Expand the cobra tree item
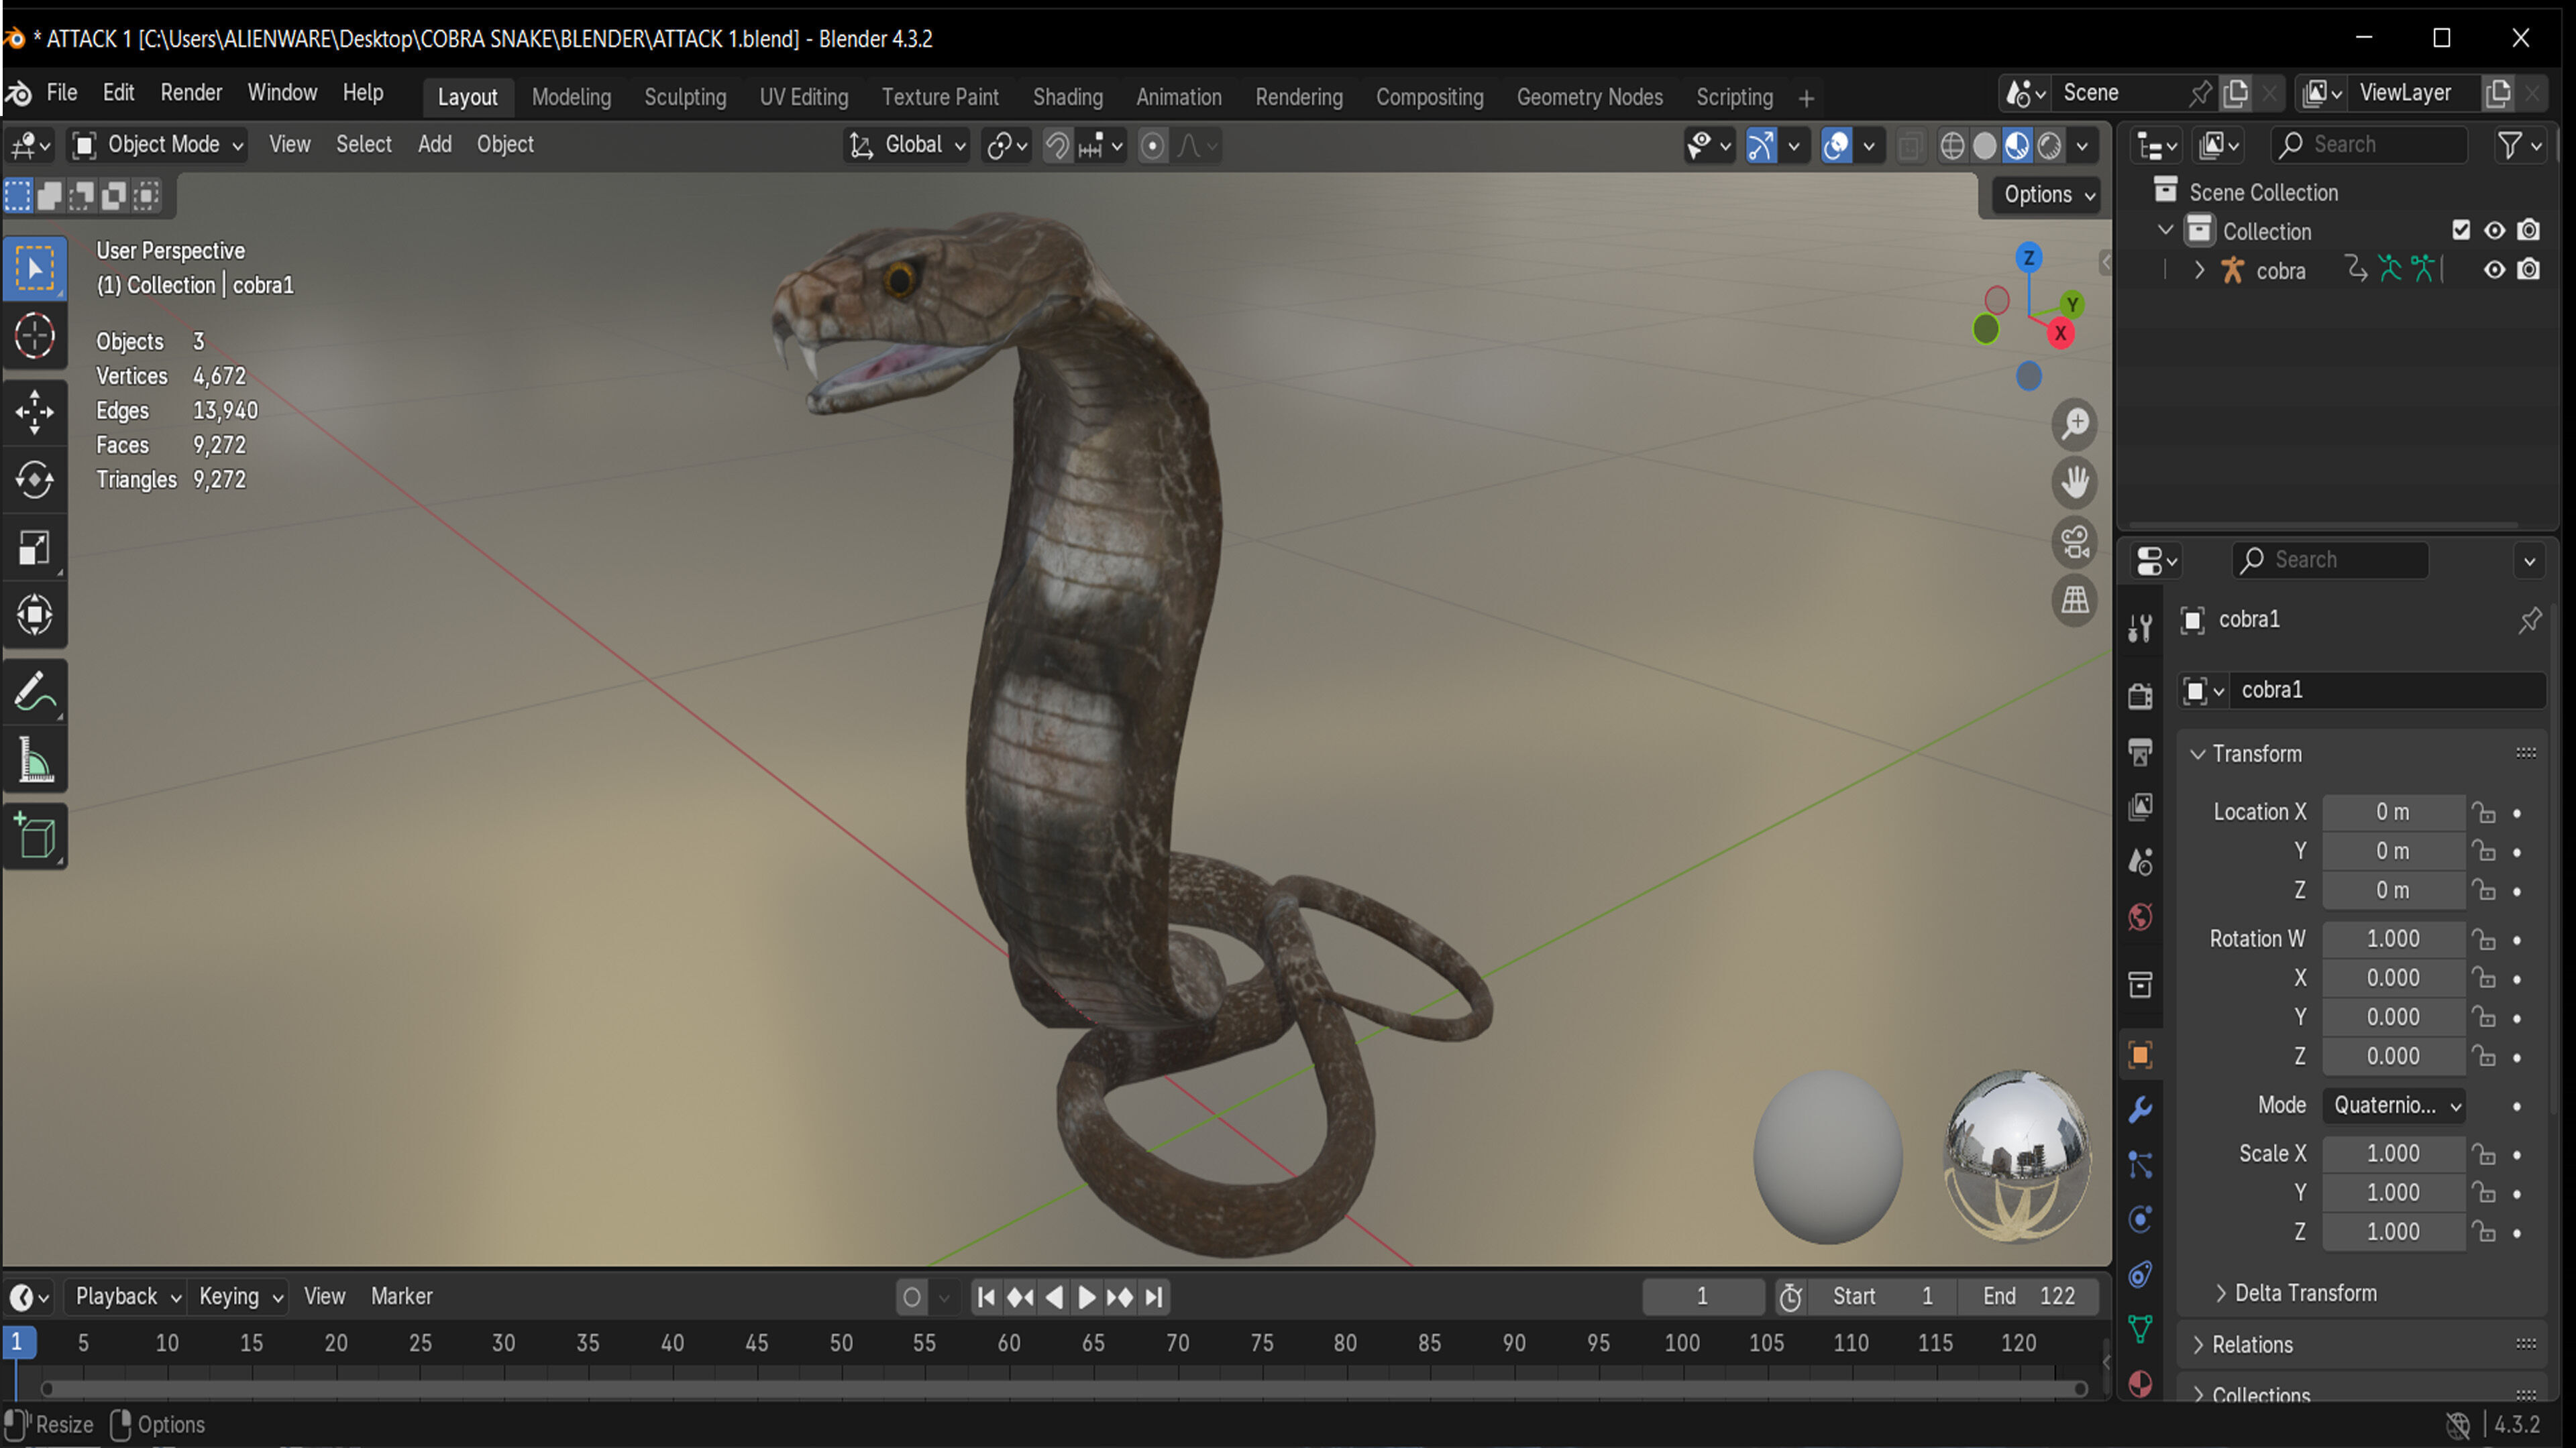This screenshot has height=1448, width=2576. pos(2198,269)
